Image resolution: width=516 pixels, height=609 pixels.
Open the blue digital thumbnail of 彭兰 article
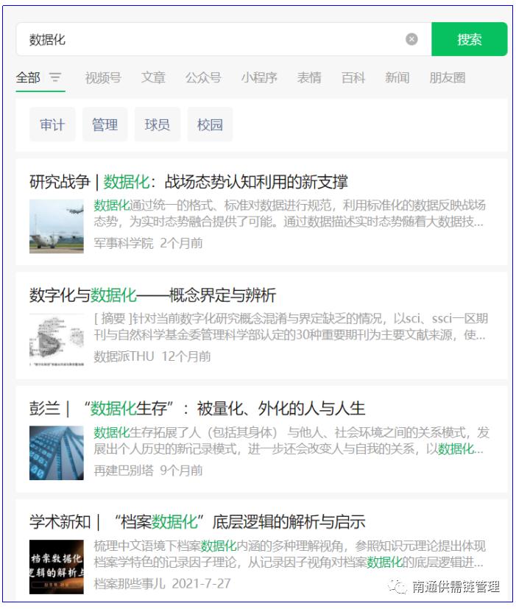pos(57,454)
